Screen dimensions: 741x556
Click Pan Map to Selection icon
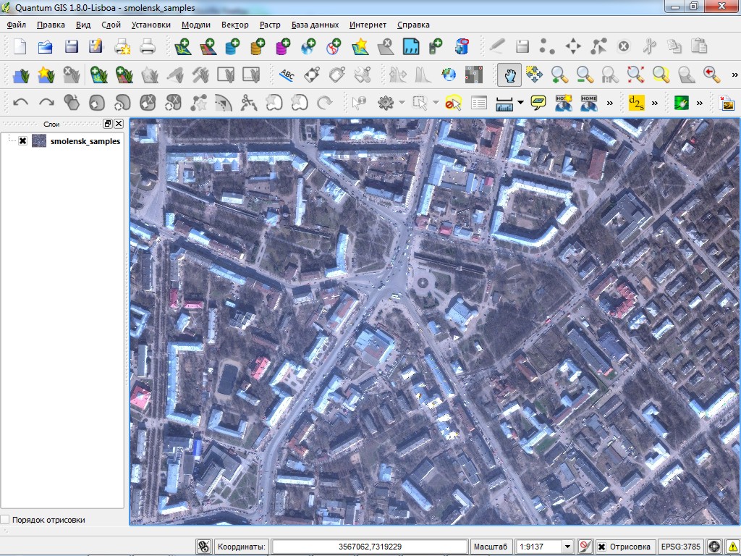click(x=534, y=74)
